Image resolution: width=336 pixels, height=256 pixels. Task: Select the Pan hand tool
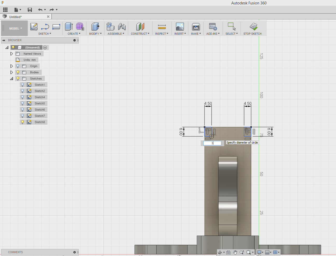tap(235, 252)
